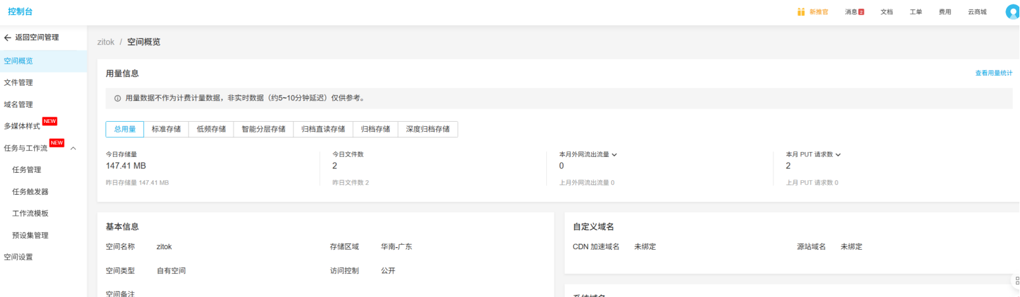Click the 基本信息 section heading
Image resolution: width=1020 pixels, height=297 pixels.
[x=122, y=227]
